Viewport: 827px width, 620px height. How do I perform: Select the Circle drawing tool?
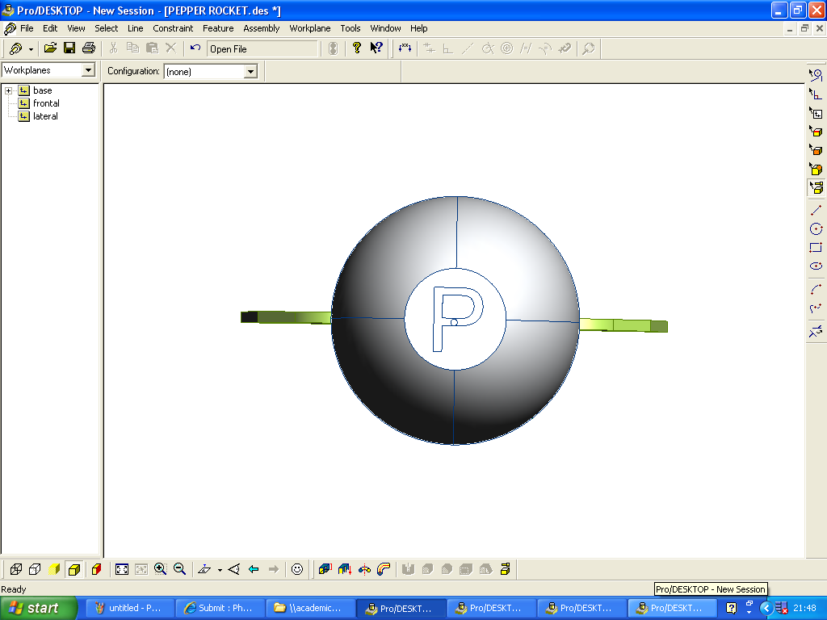click(x=816, y=229)
